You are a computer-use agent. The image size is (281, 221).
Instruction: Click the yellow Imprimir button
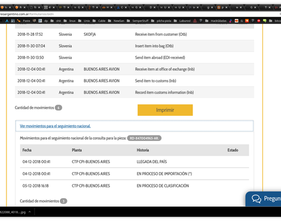coord(165,110)
